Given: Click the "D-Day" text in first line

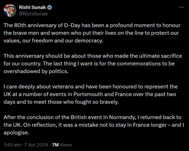Looking at the screenshot, I should (x=72, y=25).
